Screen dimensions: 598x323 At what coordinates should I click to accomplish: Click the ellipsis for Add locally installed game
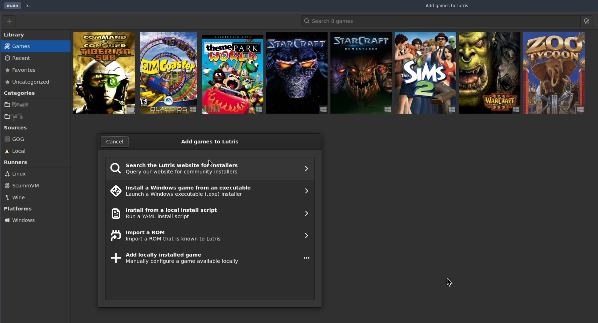pos(306,258)
